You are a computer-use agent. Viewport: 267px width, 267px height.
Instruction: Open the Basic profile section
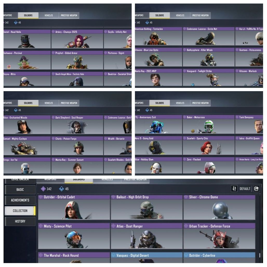(20, 190)
